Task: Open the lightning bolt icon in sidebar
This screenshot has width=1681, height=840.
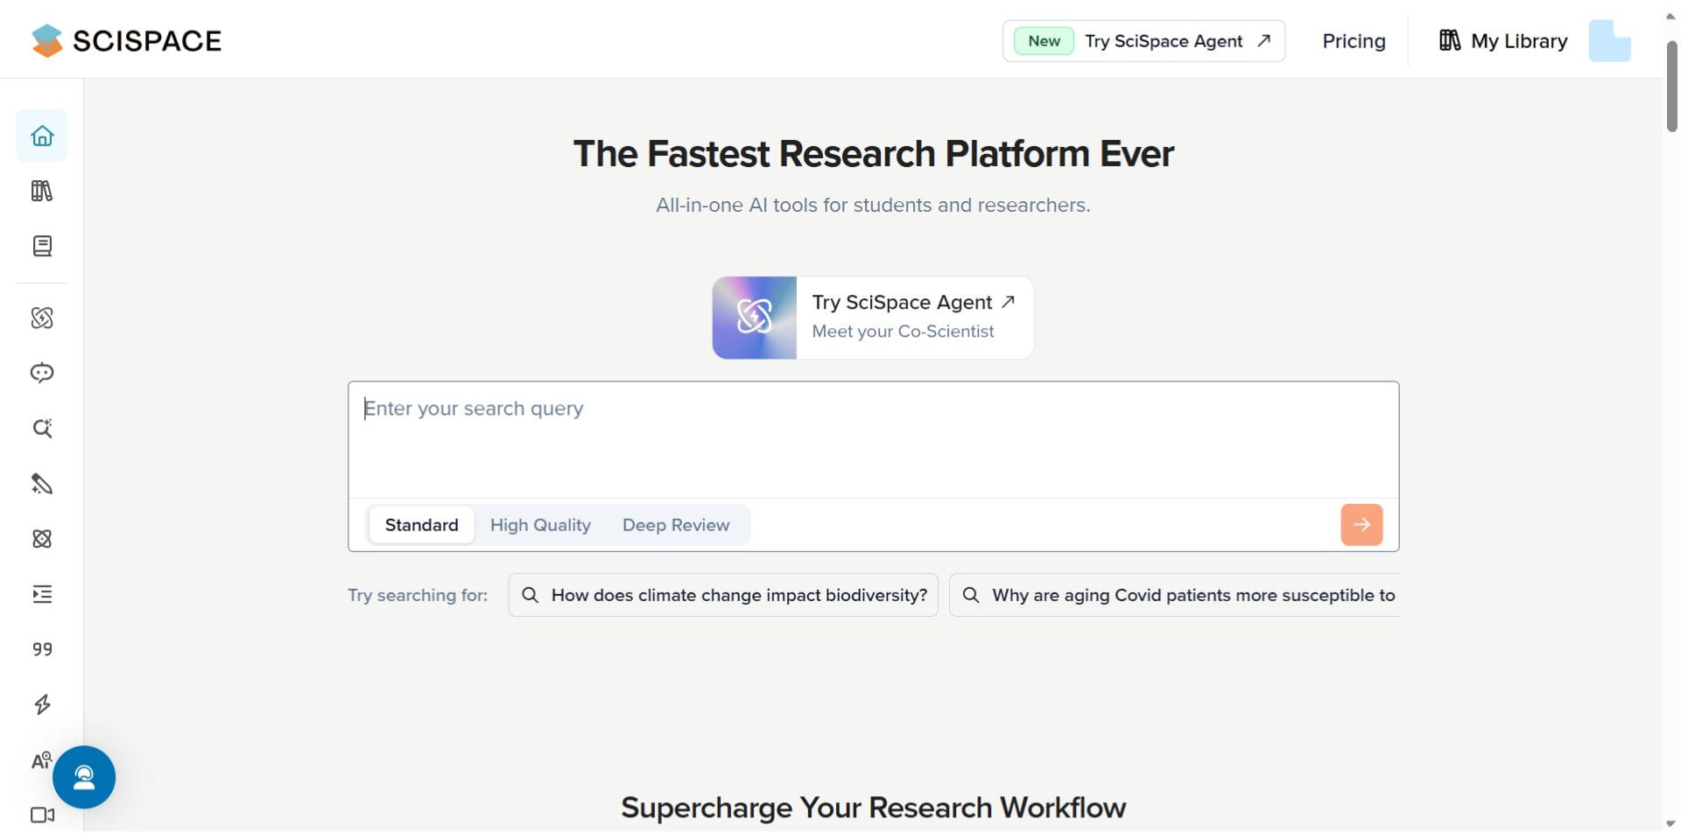Action: (42, 704)
